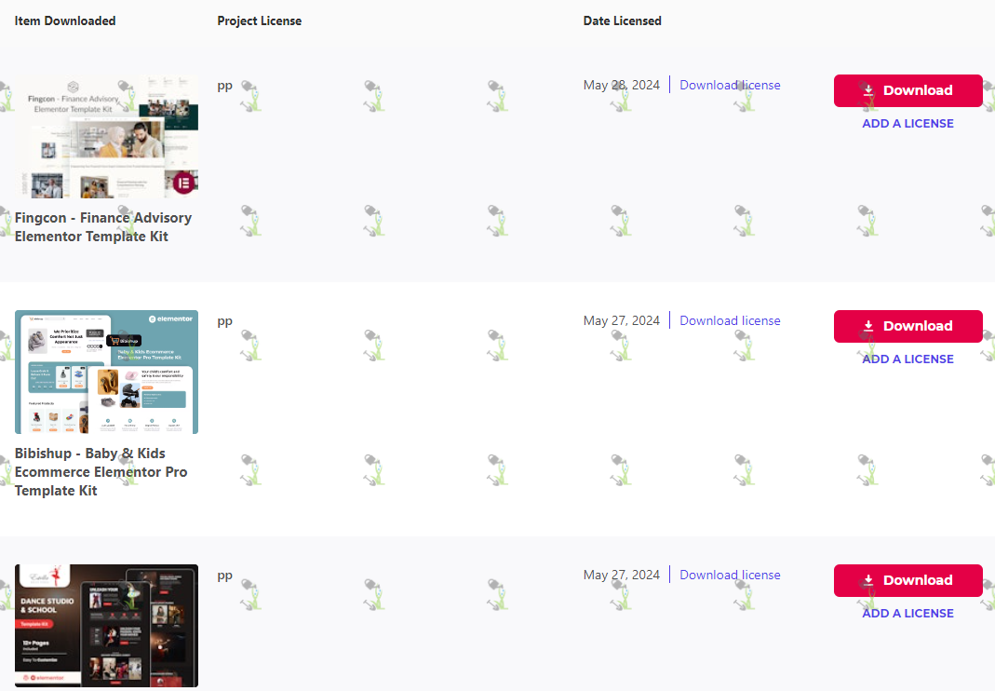Open the Fingcon Finance Advisory thumbnail image
This screenshot has width=995, height=691.
[x=107, y=137]
